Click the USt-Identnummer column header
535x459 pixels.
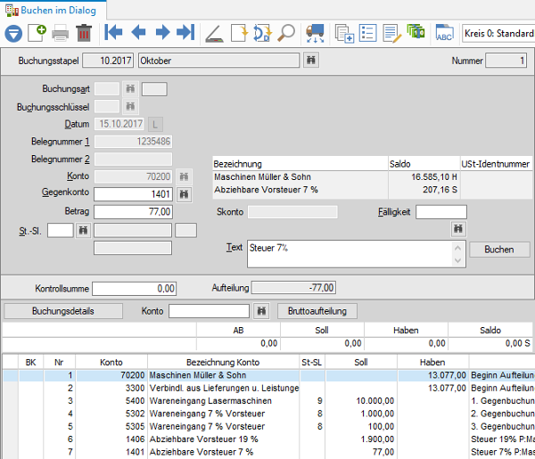click(495, 164)
